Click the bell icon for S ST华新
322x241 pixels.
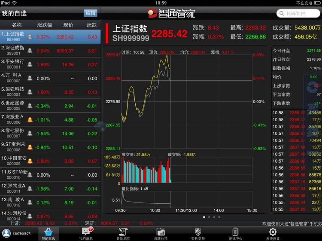tap(30, 175)
